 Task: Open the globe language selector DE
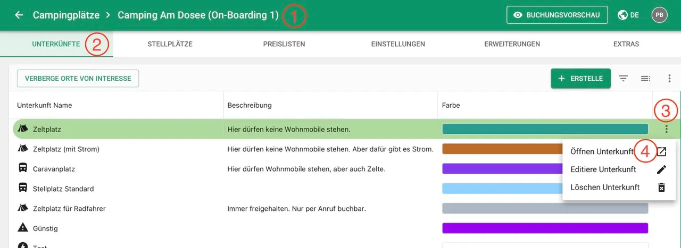pyautogui.click(x=628, y=15)
